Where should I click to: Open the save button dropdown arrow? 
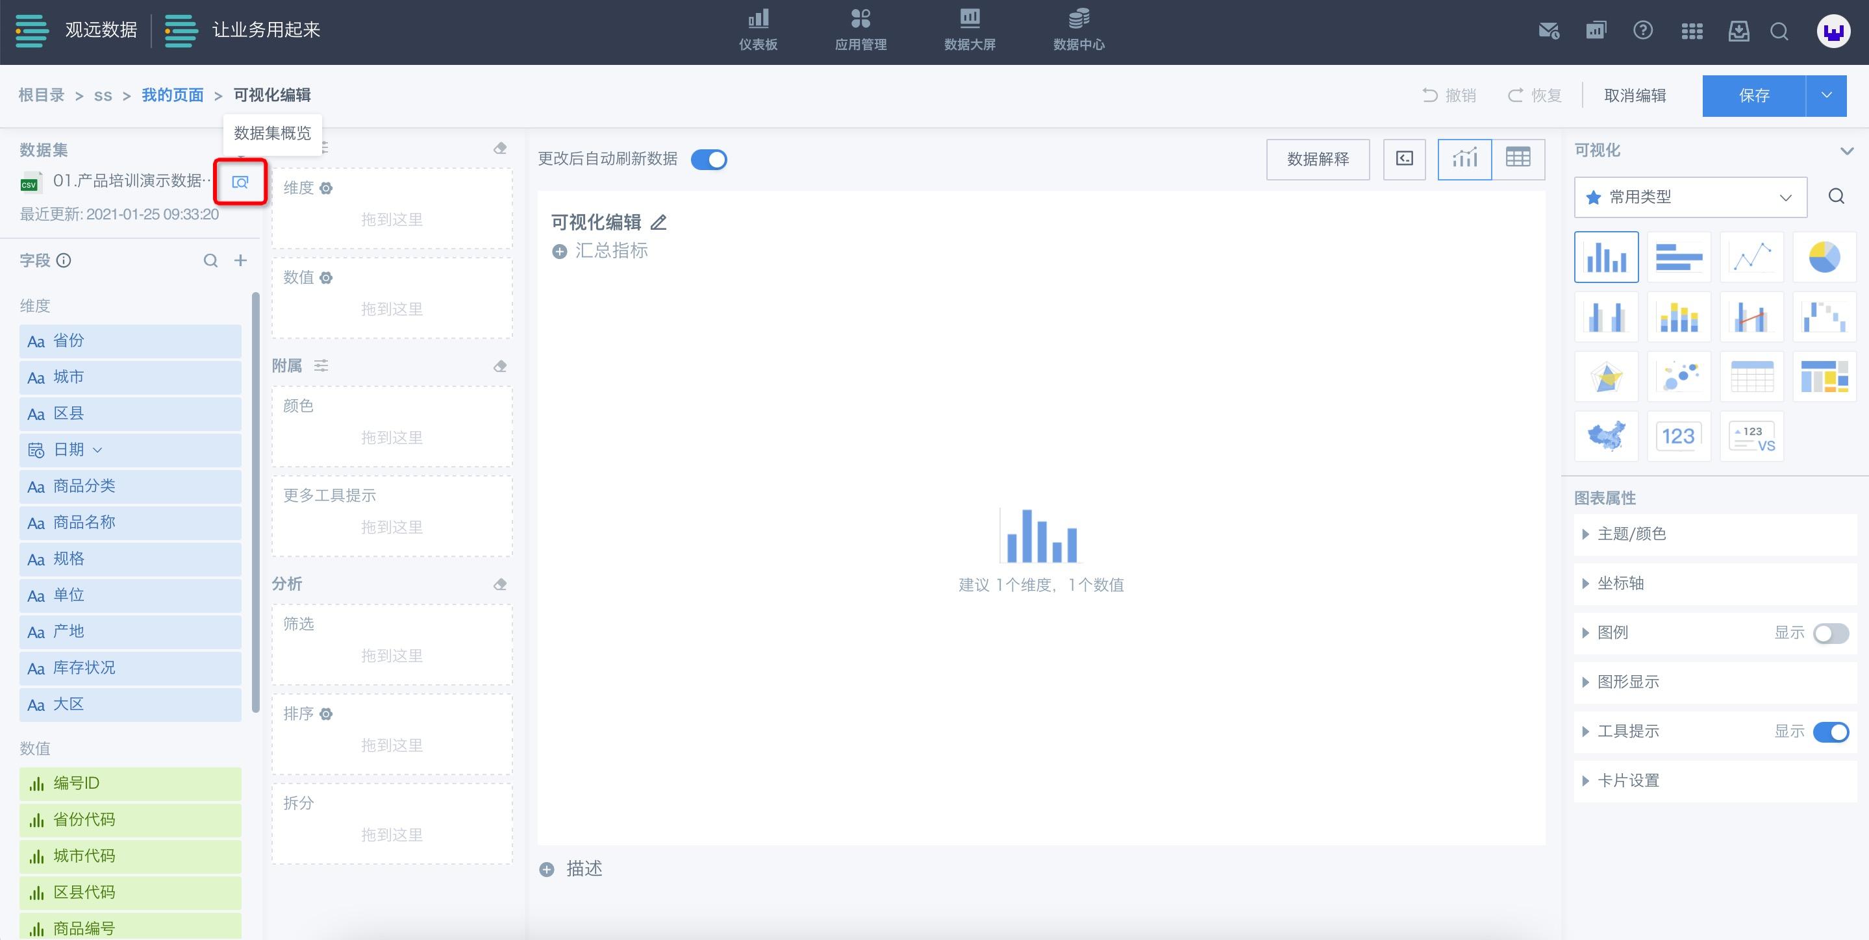tap(1826, 95)
